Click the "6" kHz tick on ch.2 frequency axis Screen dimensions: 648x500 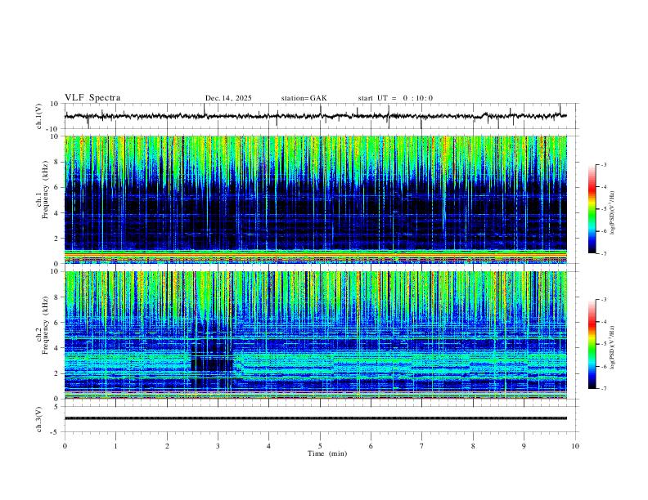point(57,323)
